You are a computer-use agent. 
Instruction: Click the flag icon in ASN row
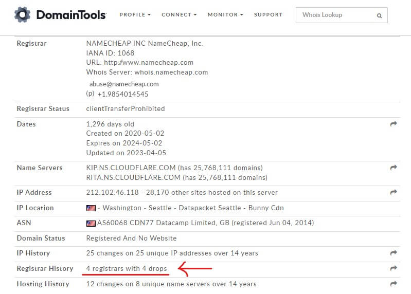pos(91,223)
